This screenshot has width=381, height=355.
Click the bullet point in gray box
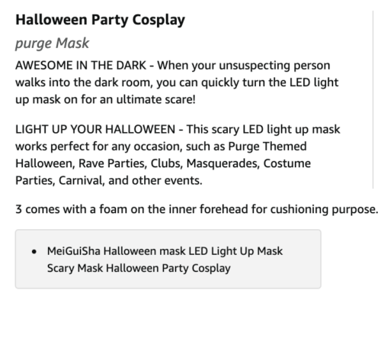tap(34, 252)
